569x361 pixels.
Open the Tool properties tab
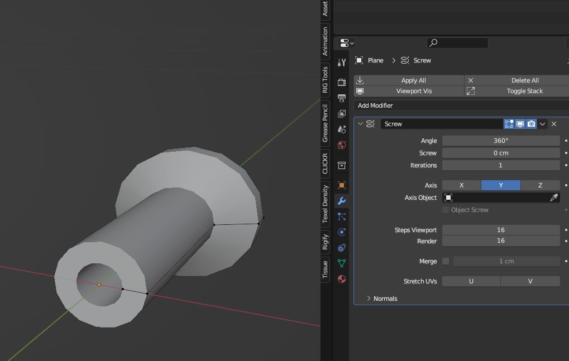[x=342, y=62]
